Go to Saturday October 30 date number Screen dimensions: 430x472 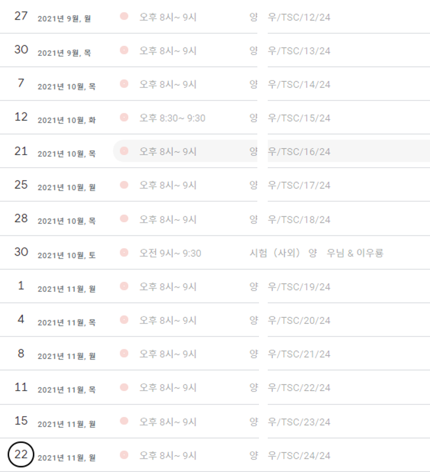click(x=21, y=252)
